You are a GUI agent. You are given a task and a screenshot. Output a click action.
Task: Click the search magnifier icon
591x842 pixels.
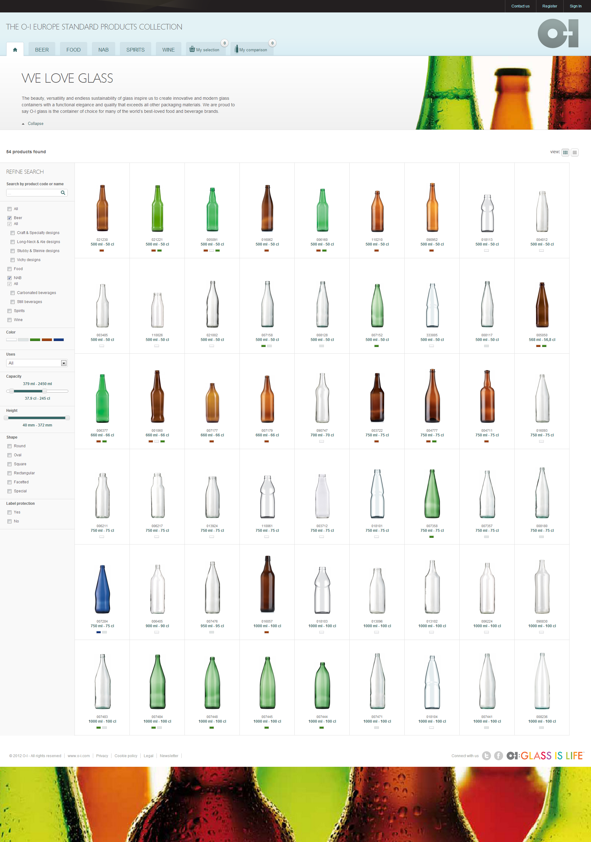pos(63,192)
